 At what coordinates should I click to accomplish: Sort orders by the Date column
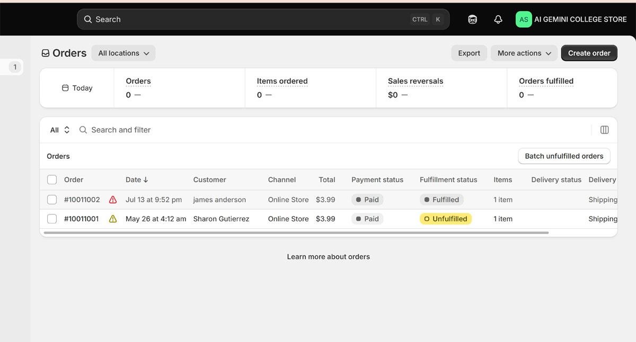click(137, 179)
